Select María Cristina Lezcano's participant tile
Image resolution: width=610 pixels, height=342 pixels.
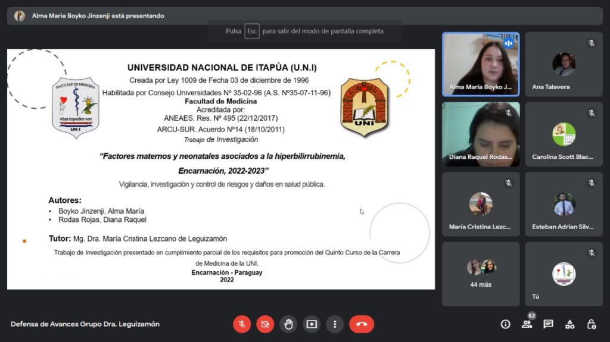[x=481, y=203]
